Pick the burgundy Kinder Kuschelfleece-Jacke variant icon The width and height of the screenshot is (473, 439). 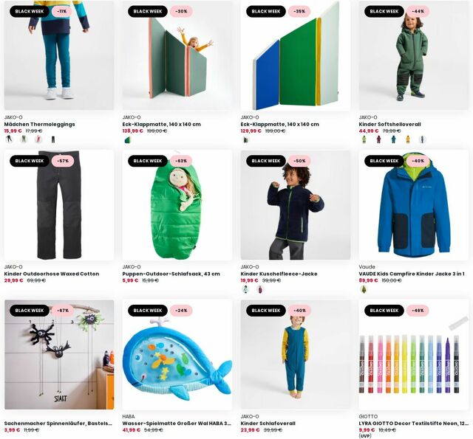click(x=260, y=289)
